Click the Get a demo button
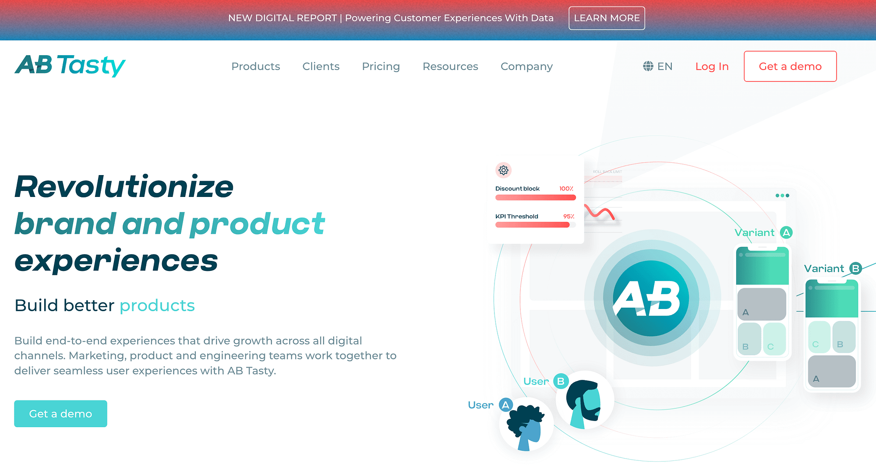This screenshot has width=876, height=474. pyautogui.click(x=790, y=66)
